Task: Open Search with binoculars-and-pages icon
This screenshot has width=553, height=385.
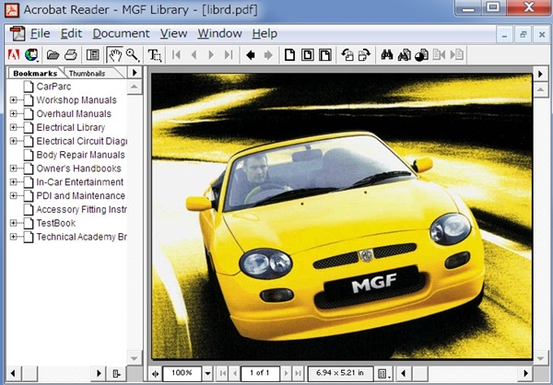Action: click(405, 55)
